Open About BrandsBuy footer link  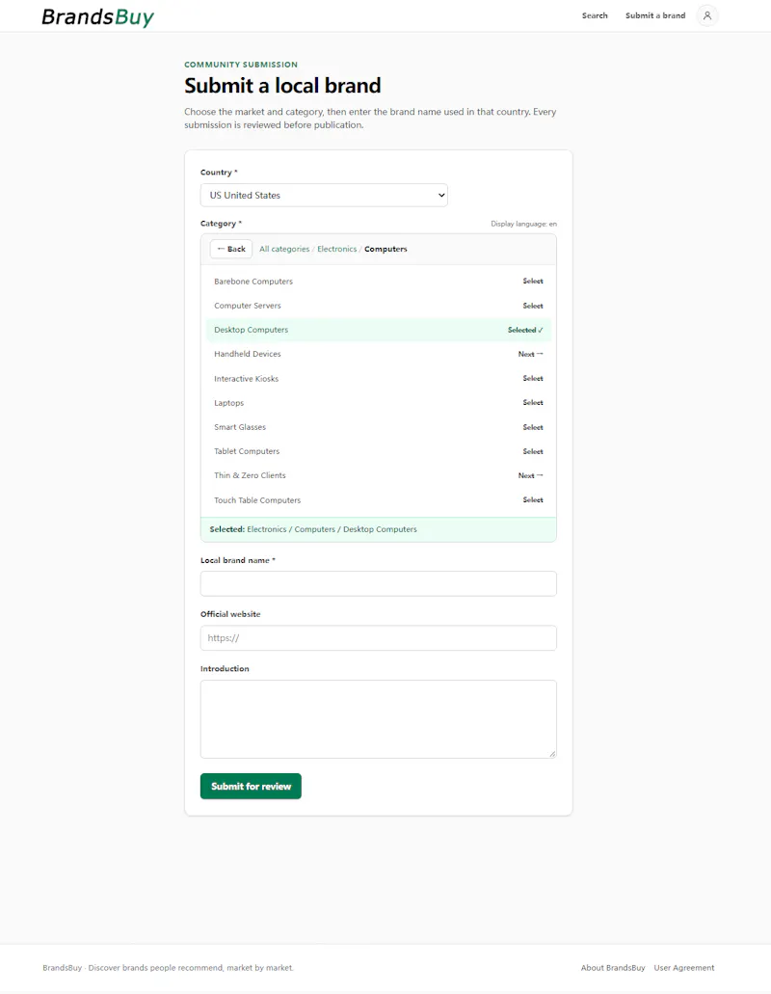pyautogui.click(x=613, y=967)
